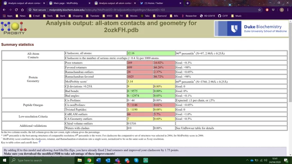Open Telegram from the taskbar
Image resolution: width=292 pixels, height=164 pixels.
(127, 160)
